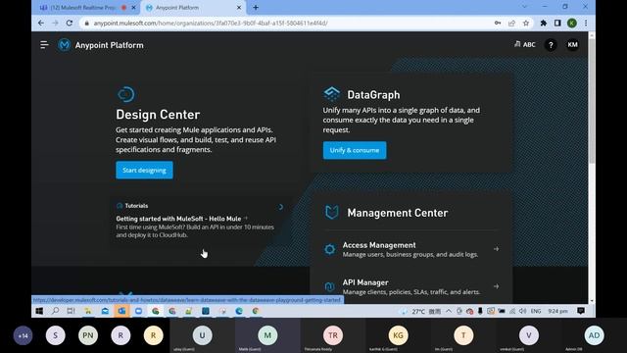Click the ENG language indicator
627x353 pixels.
536,311
